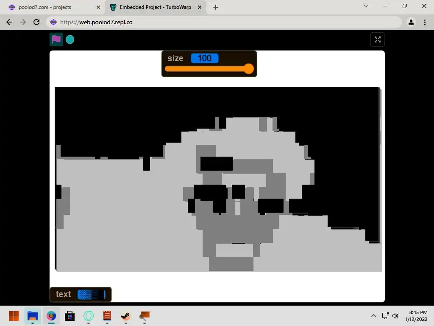Screen dimensions: 434x326
Task: Select the Embedded Project - TurboWarp tab
Action: click(155, 7)
